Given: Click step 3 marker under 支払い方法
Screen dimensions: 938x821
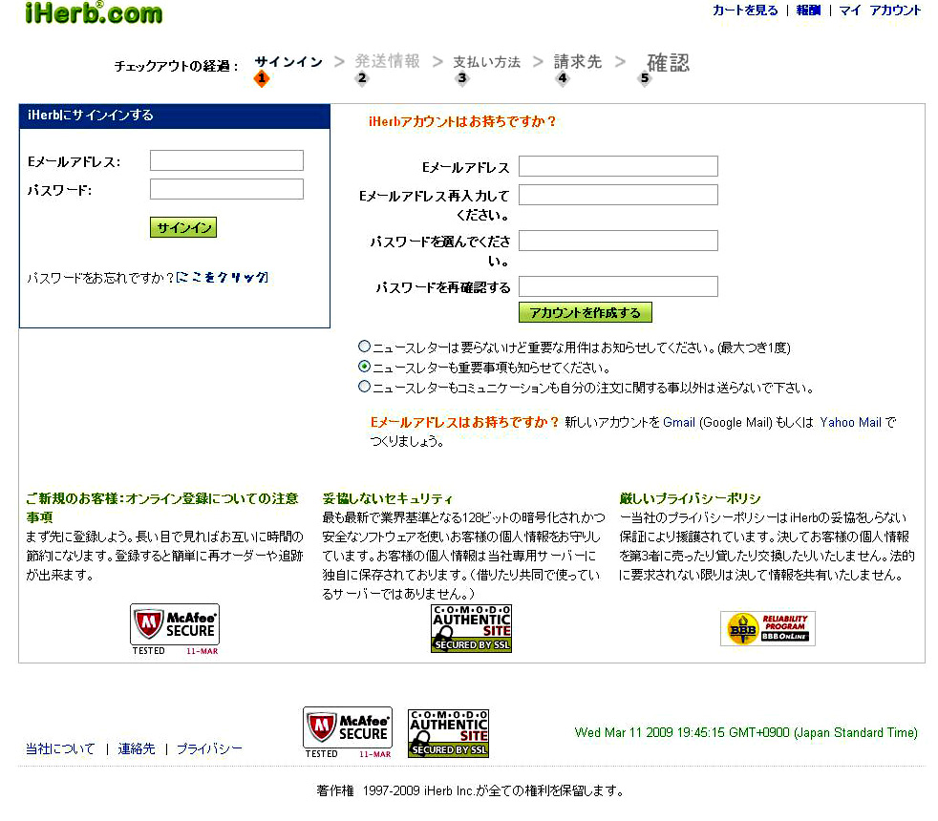Looking at the screenshot, I should click(461, 78).
